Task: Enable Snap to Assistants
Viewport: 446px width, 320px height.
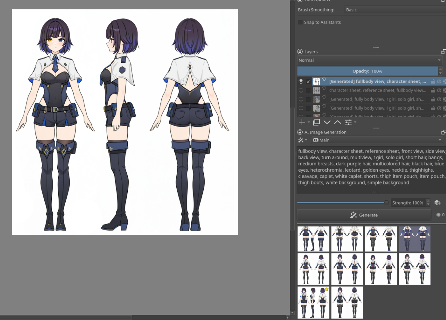Action: (x=300, y=22)
